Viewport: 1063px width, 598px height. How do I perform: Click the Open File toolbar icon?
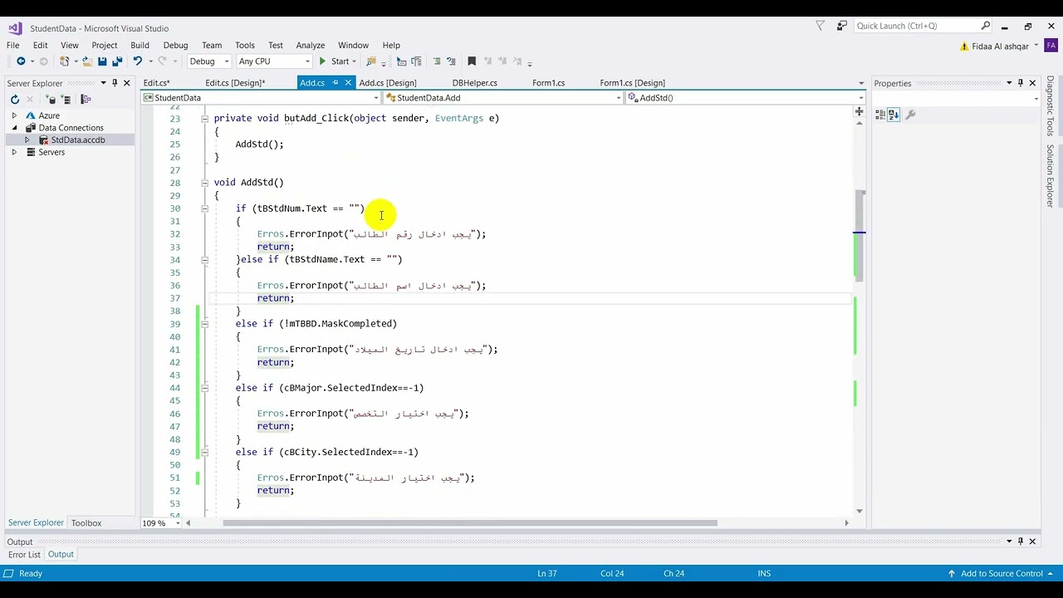(x=86, y=61)
